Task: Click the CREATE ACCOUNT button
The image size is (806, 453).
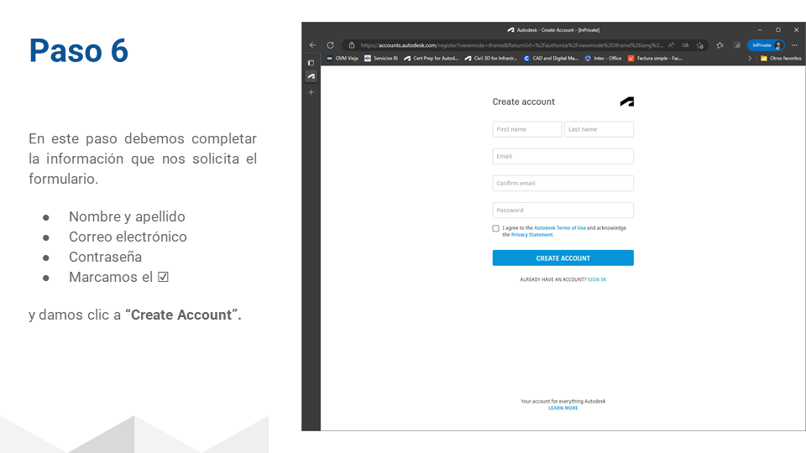Action: 563,258
